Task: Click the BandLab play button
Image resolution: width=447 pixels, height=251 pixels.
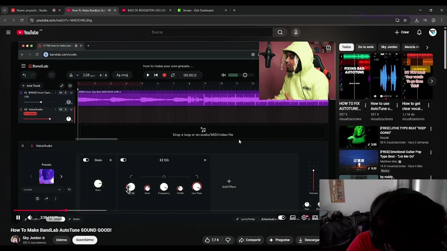Action: [148, 75]
